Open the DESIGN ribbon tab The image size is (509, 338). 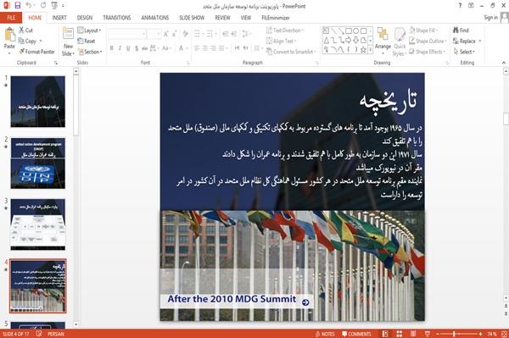[x=85, y=18]
